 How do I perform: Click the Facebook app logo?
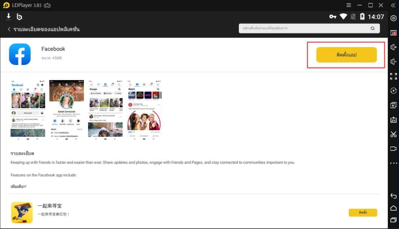(x=20, y=54)
